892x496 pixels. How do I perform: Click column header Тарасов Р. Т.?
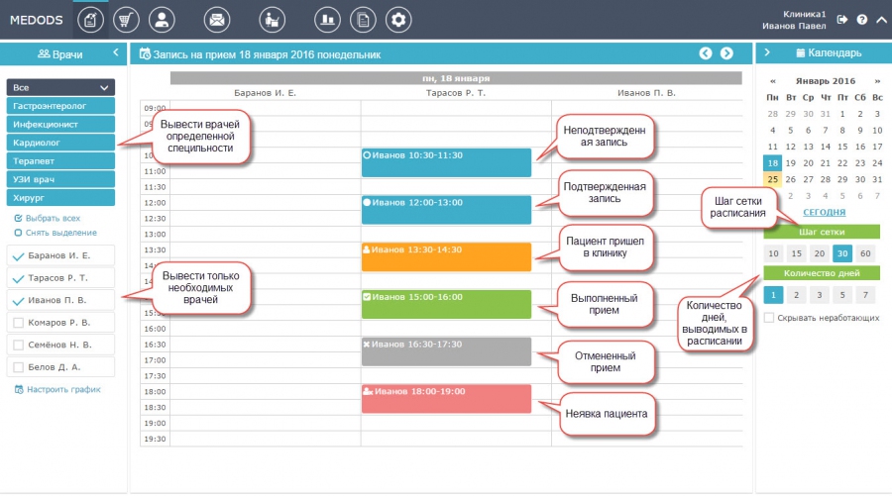(456, 93)
